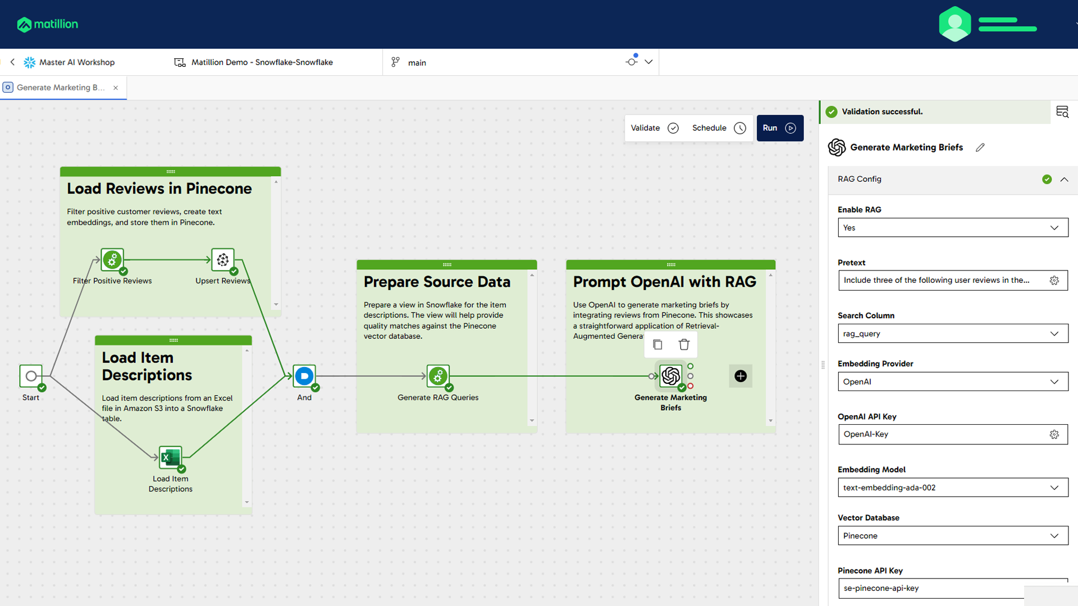Click the Validate button
1078x606 pixels.
653,128
